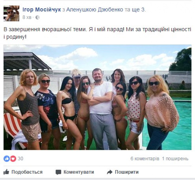Open the 6 коментарів comments link
Screen dimensions: 195x180
click(x=145, y=159)
